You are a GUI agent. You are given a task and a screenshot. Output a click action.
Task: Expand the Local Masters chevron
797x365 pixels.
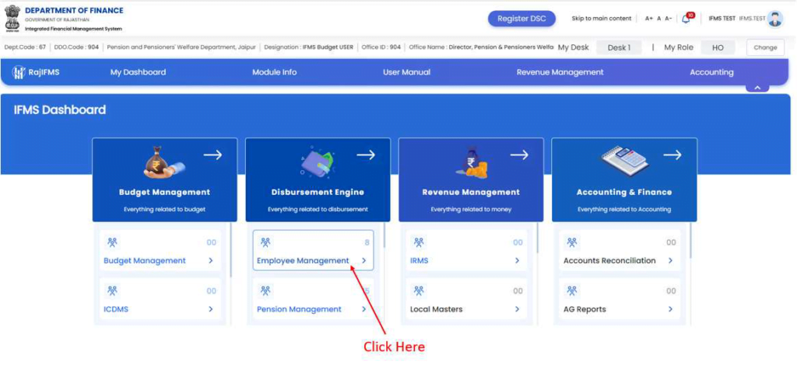coord(517,309)
